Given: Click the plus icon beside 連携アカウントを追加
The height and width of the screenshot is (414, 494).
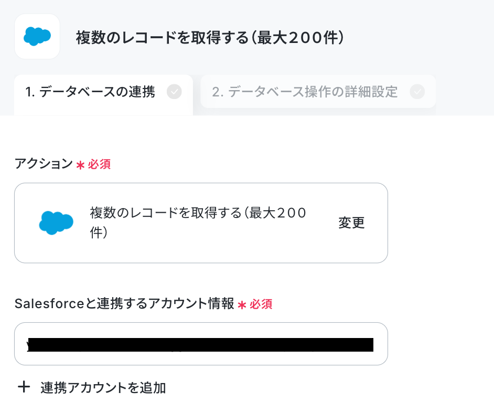Looking at the screenshot, I should [24, 387].
